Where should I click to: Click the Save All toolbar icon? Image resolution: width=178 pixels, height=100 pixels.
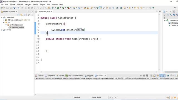point(11,8)
